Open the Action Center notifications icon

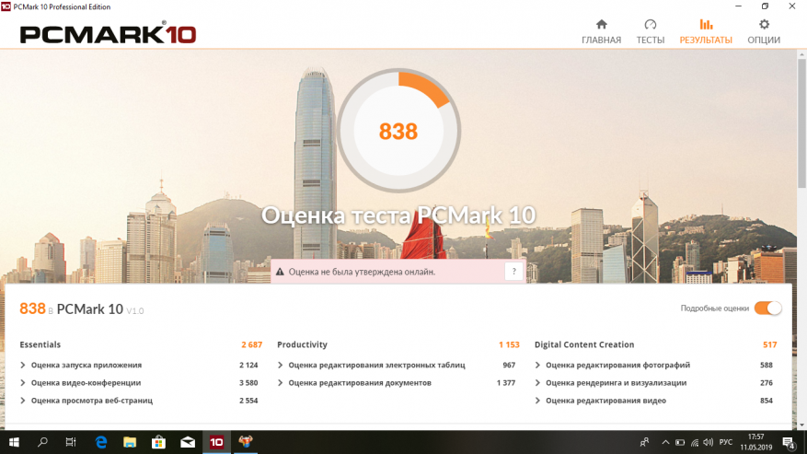coord(789,442)
